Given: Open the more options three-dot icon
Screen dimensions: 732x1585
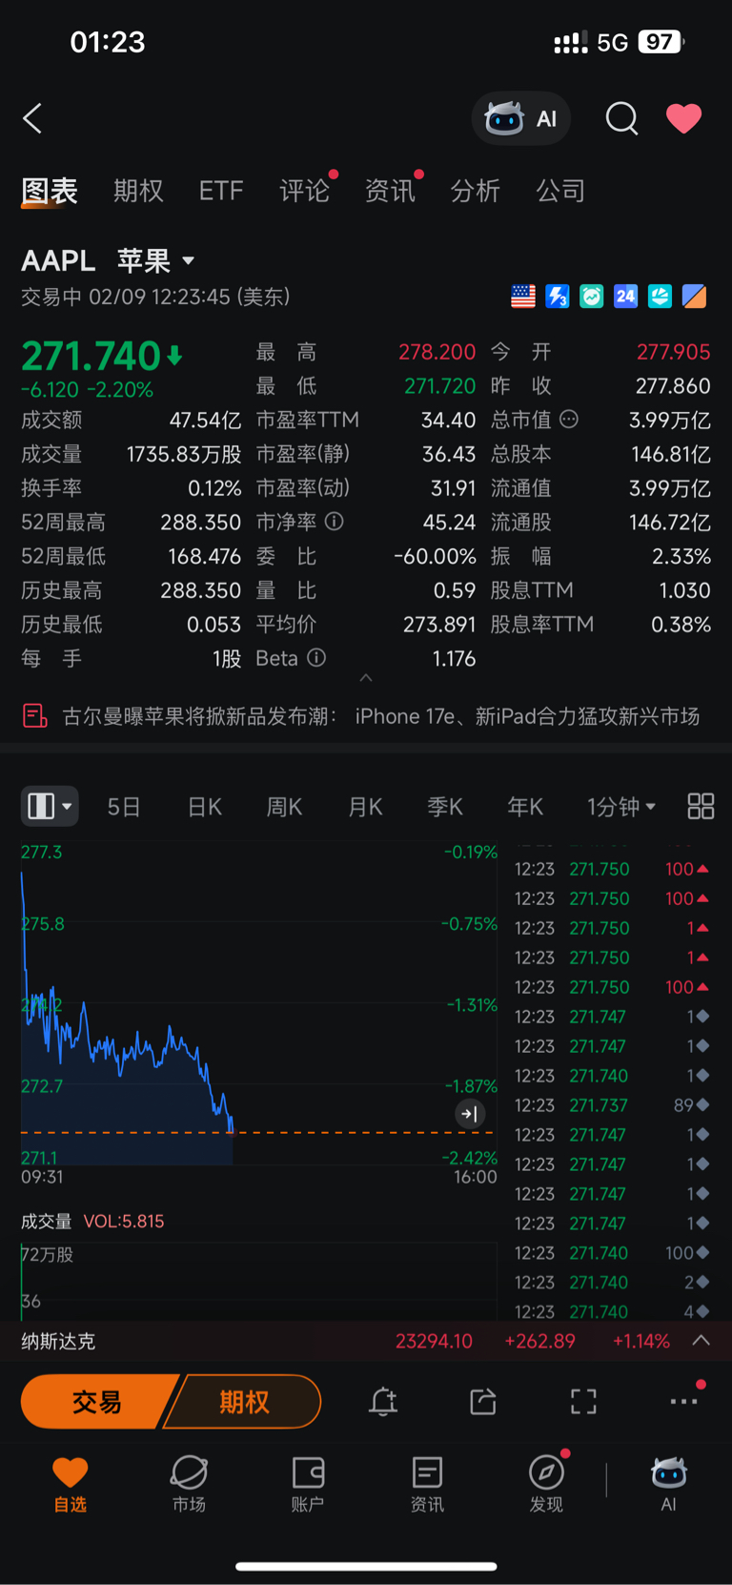Looking at the screenshot, I should point(684,1402).
